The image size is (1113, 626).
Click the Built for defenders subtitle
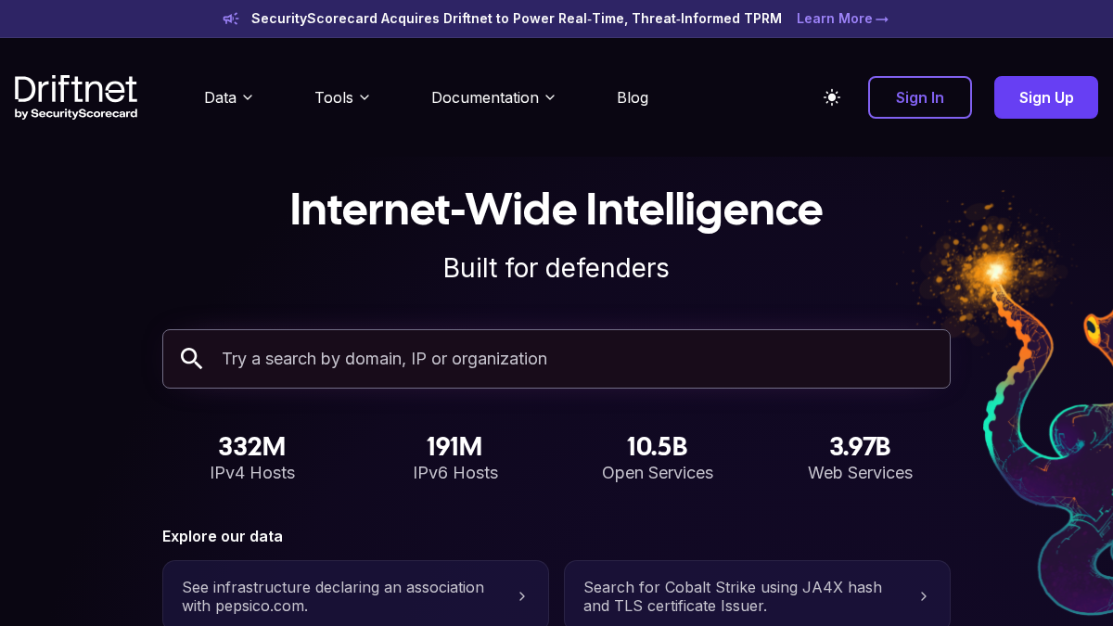pos(556,268)
